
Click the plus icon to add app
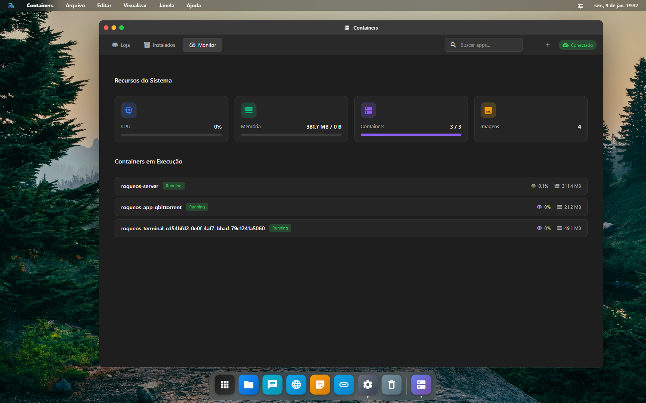(x=548, y=45)
